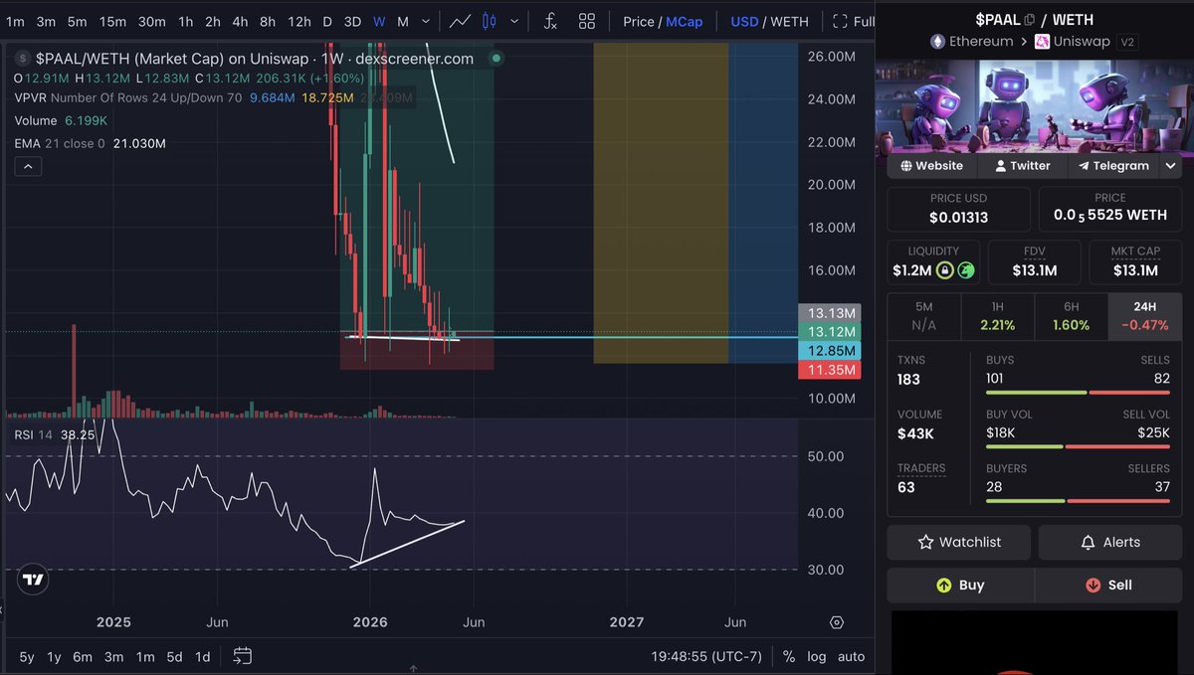
Task: Select the 4h timeframe
Action: pos(240,21)
